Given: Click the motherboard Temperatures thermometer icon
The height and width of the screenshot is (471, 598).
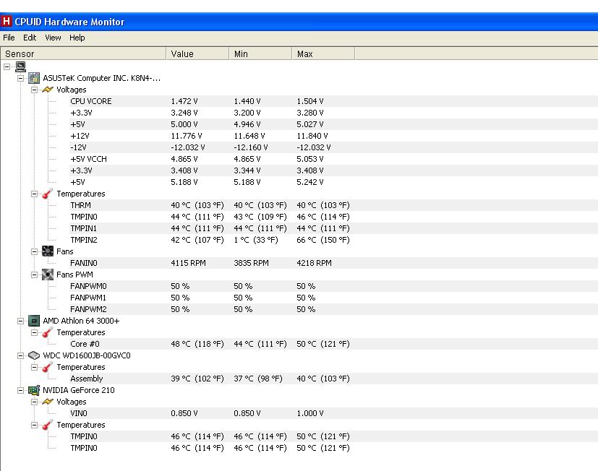Looking at the screenshot, I should 47,194.
